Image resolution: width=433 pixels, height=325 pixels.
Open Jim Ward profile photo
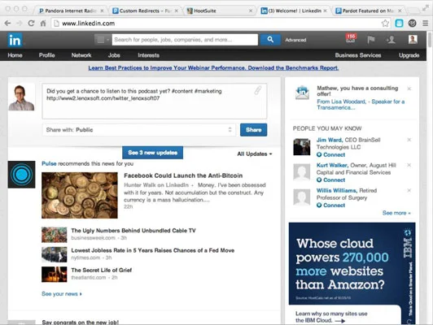pyautogui.click(x=301, y=147)
